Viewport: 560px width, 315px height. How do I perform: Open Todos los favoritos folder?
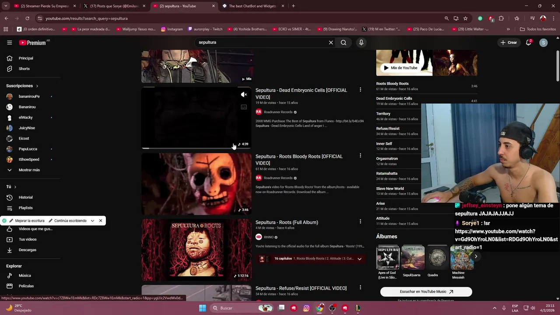(x=538, y=29)
